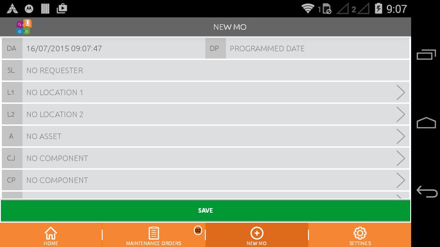Image resolution: width=440 pixels, height=247 pixels.
Task: Tap the CJ label box
Action: click(x=12, y=158)
